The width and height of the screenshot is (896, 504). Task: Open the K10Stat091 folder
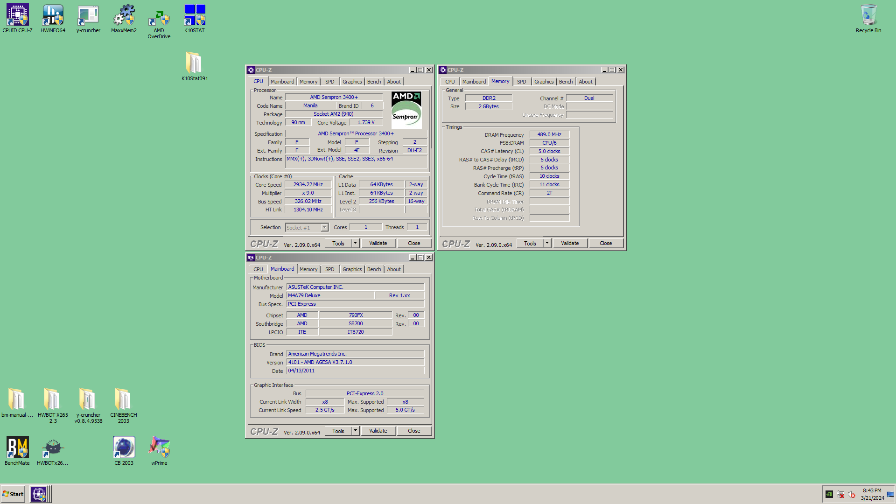click(195, 66)
